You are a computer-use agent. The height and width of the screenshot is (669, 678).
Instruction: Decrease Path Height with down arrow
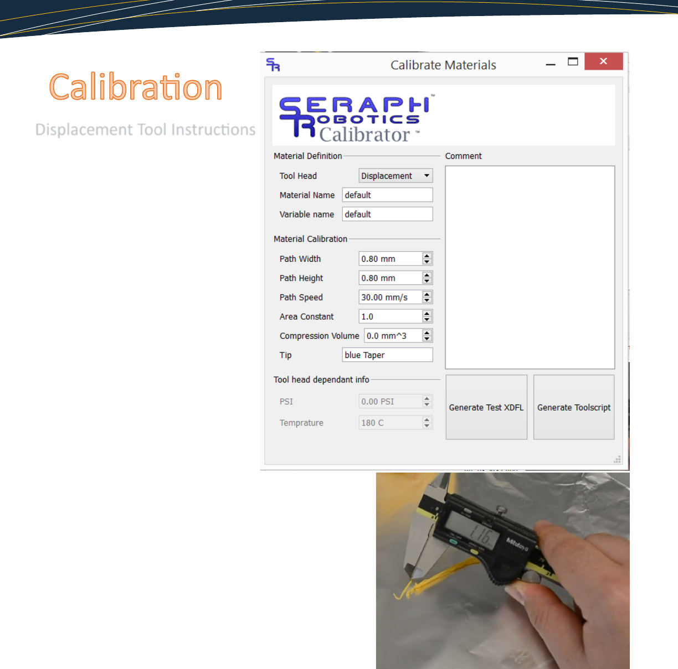click(x=427, y=281)
